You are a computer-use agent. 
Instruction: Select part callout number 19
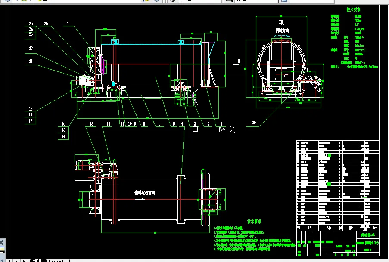click(x=31, y=108)
